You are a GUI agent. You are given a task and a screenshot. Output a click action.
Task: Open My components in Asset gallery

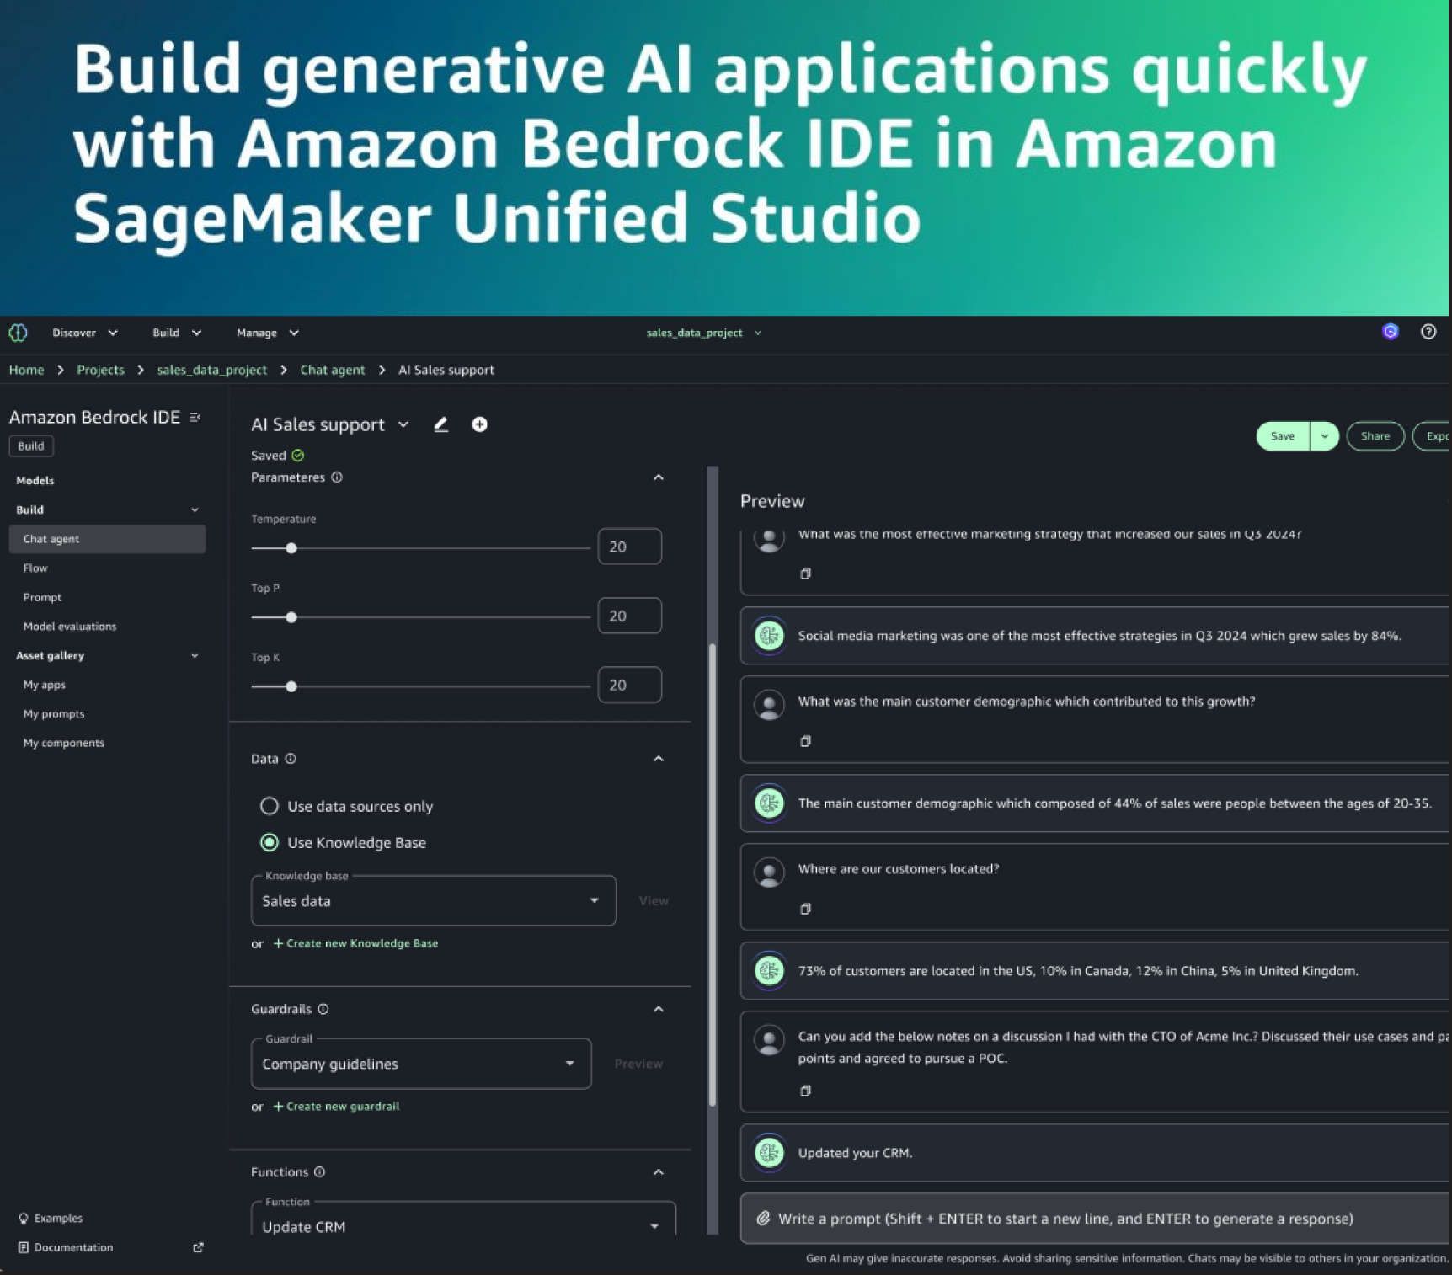point(64,743)
